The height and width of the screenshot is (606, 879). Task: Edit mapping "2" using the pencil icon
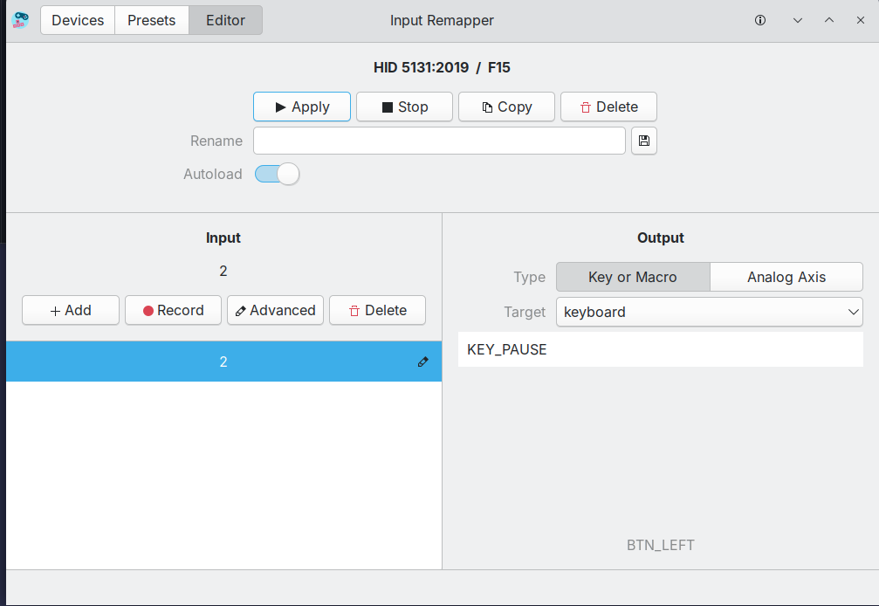pos(422,361)
